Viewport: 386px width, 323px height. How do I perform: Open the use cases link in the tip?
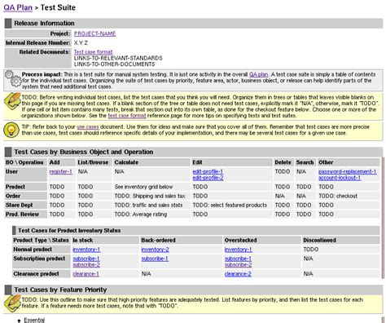tap(88, 127)
